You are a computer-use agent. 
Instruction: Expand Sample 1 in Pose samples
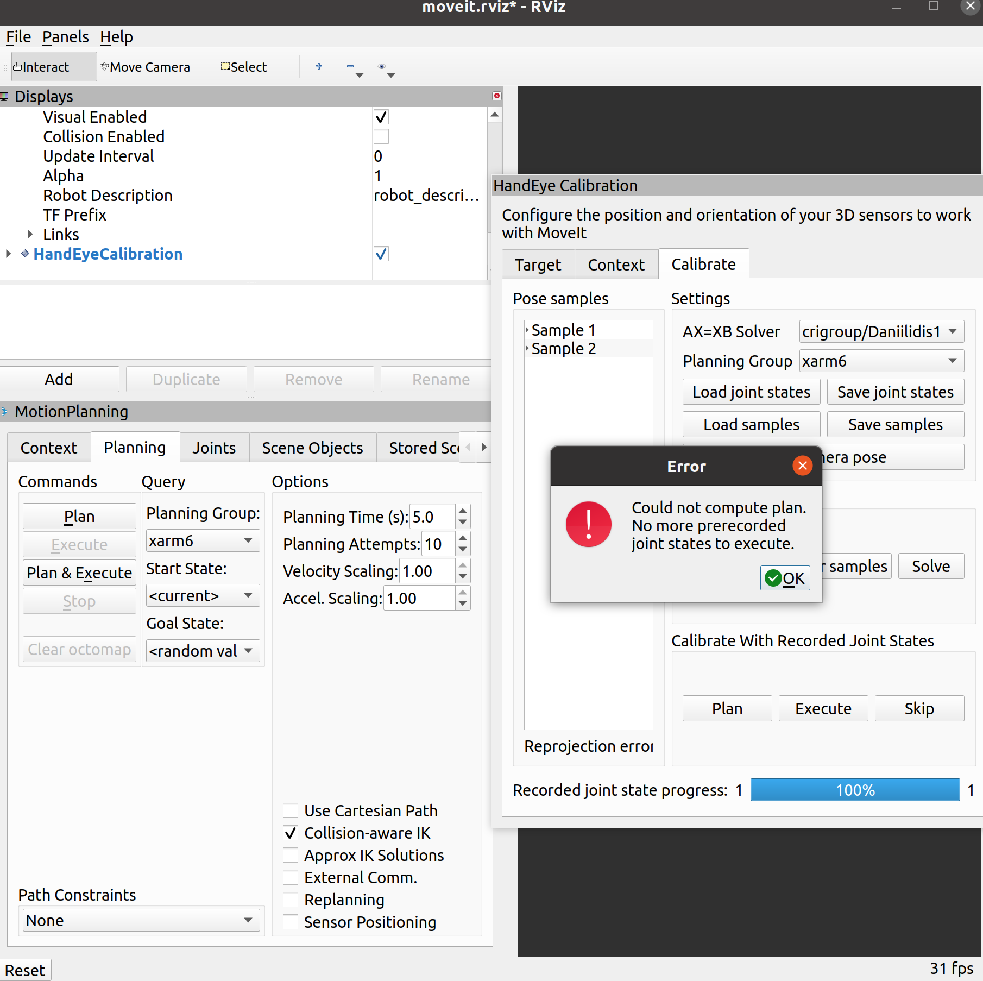tap(527, 330)
